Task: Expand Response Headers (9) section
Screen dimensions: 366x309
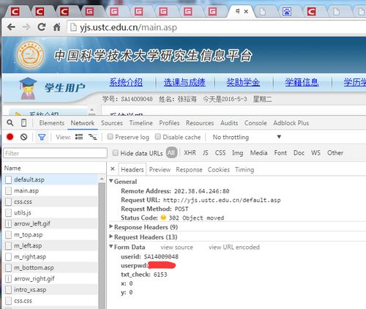Action: (x=111, y=226)
